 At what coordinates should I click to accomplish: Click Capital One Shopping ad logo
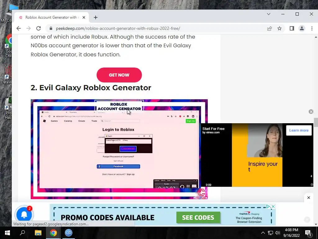[249, 214]
